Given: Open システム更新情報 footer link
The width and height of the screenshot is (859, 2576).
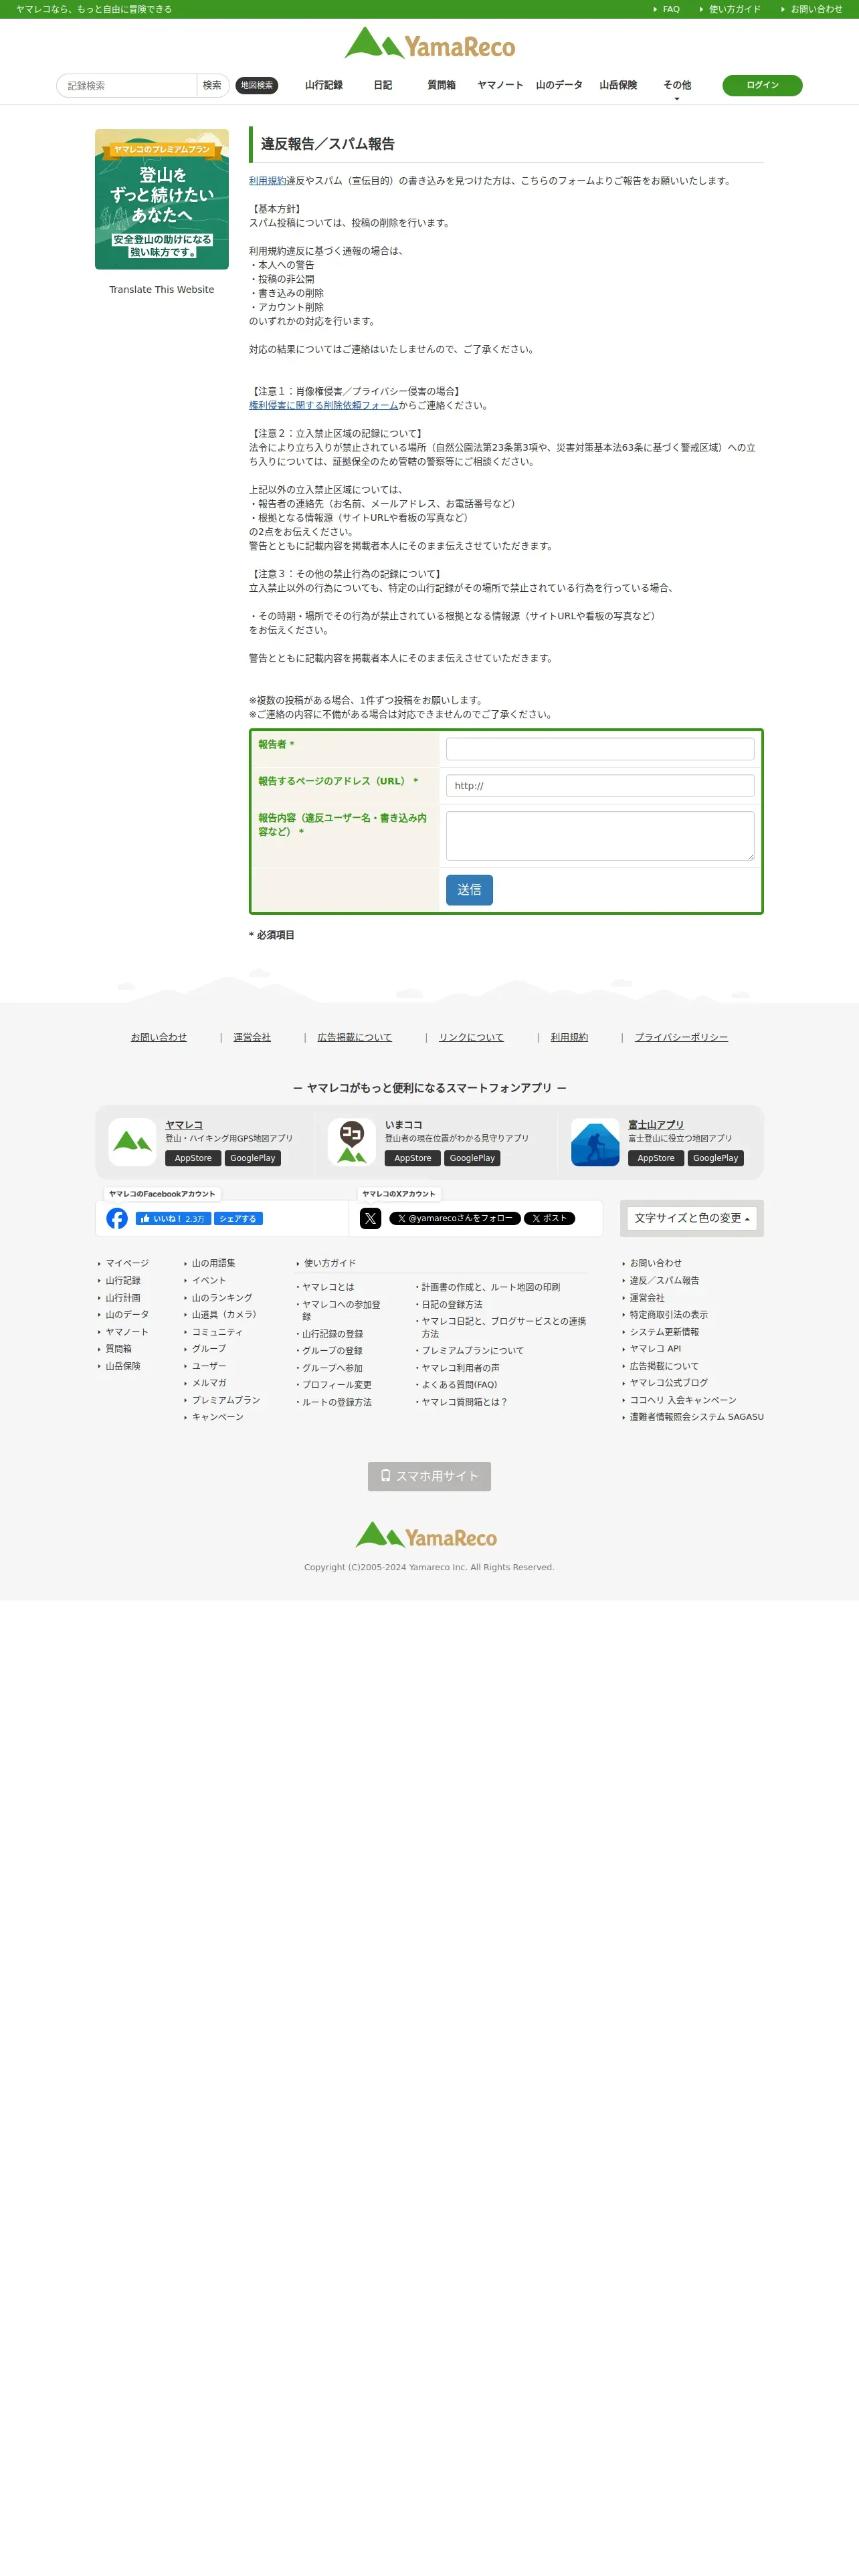Looking at the screenshot, I should click(x=664, y=1332).
